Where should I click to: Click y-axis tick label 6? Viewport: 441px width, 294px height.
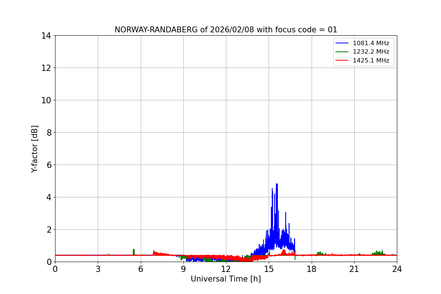click(49, 165)
